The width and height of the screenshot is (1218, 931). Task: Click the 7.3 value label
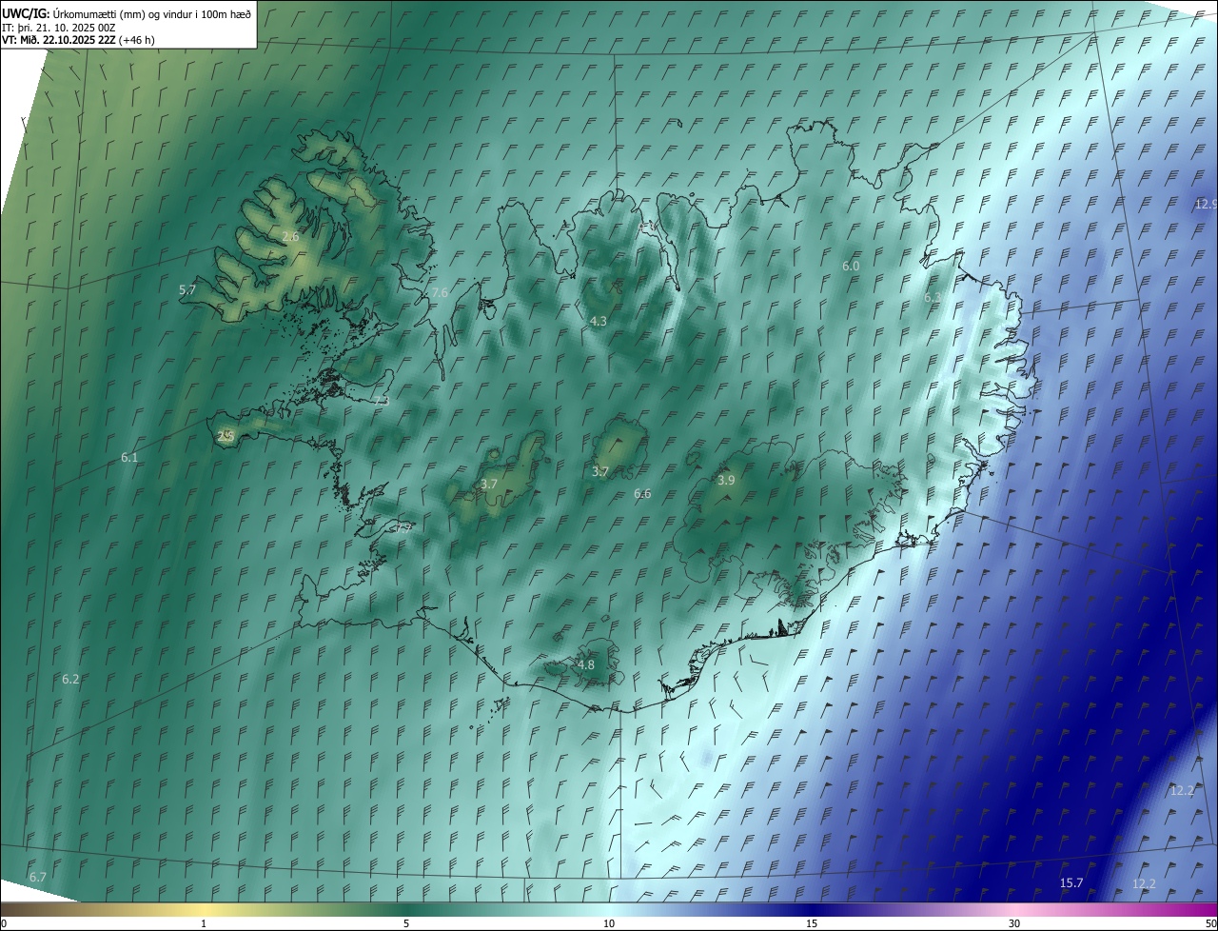coord(382,401)
